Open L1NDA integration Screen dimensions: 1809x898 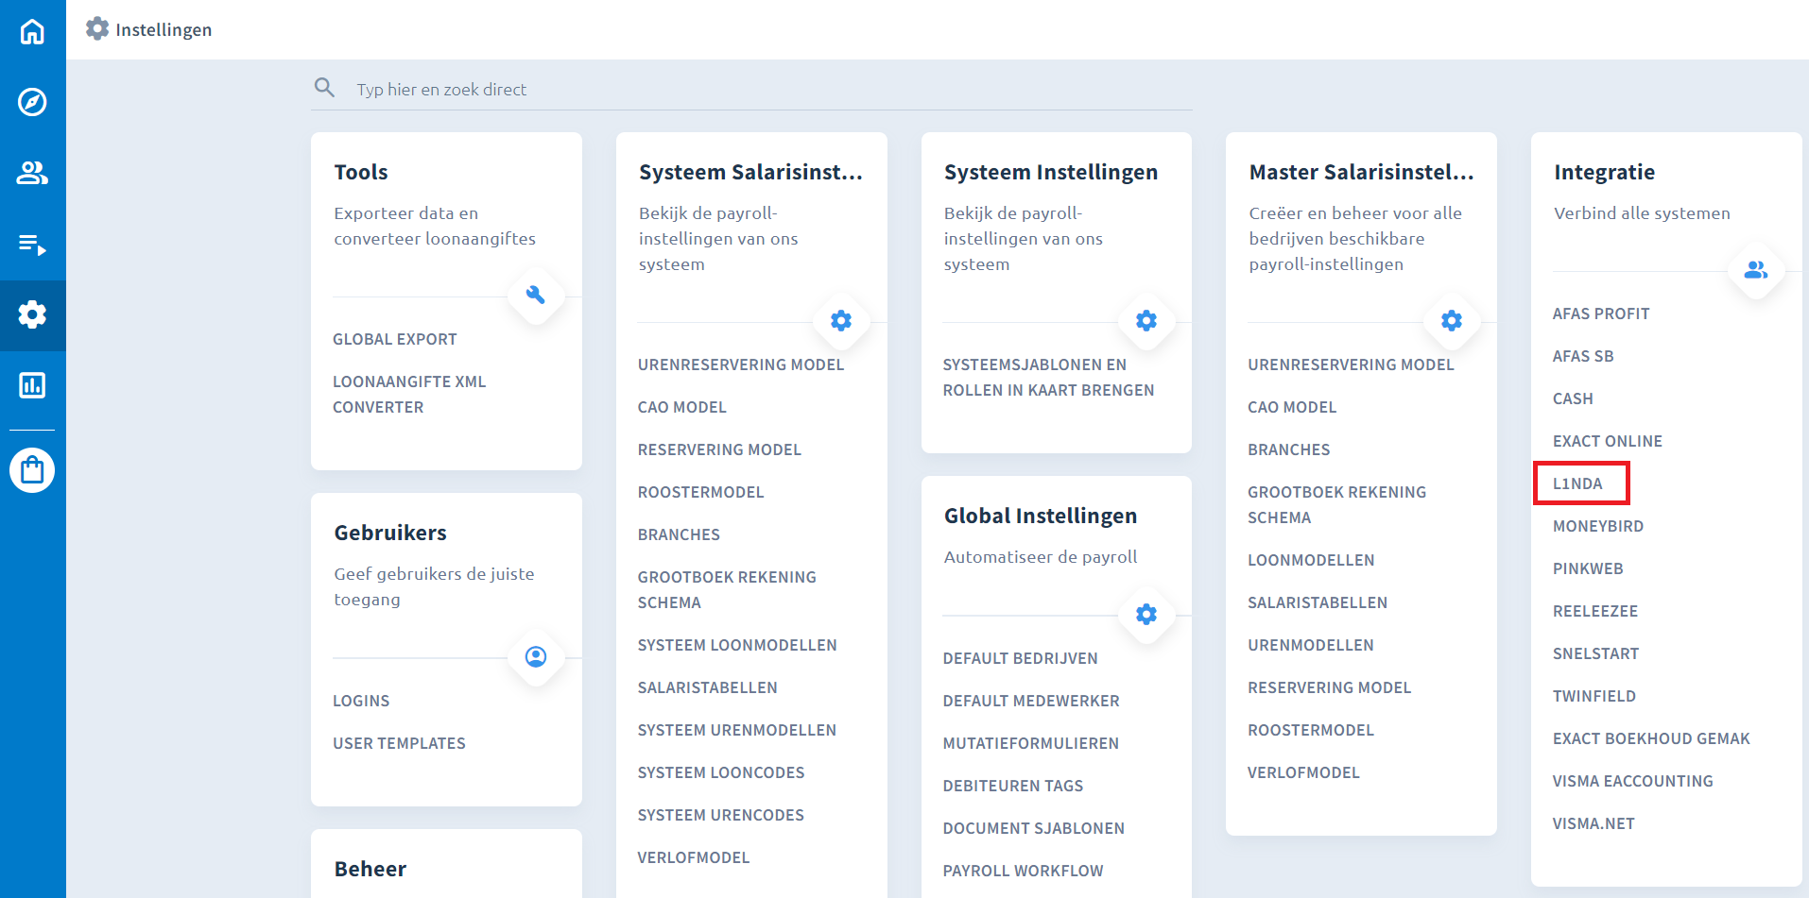pyautogui.click(x=1577, y=483)
